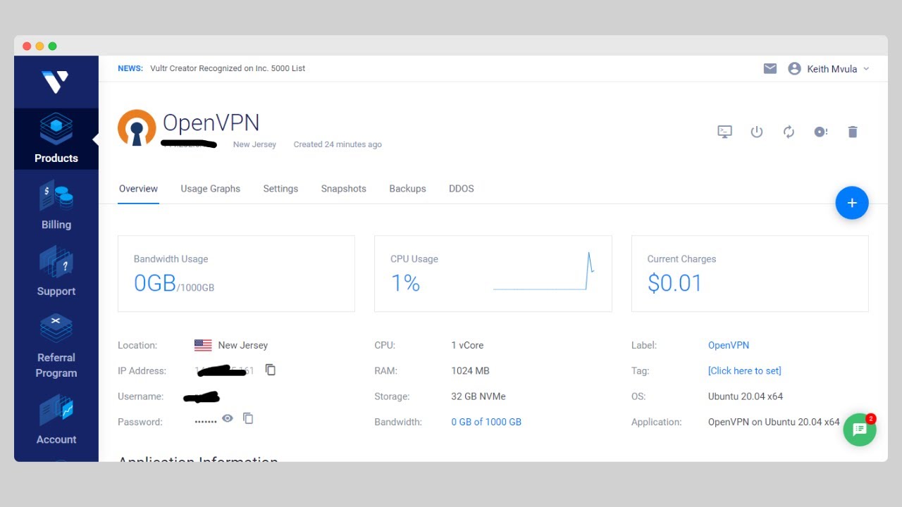Viewport: 902px width, 507px height.
Task: Open Billing from the sidebar
Action: tap(56, 206)
